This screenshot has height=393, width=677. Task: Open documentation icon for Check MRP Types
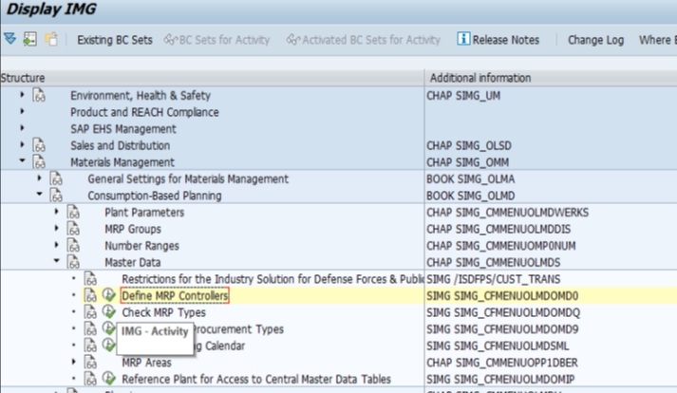point(90,311)
